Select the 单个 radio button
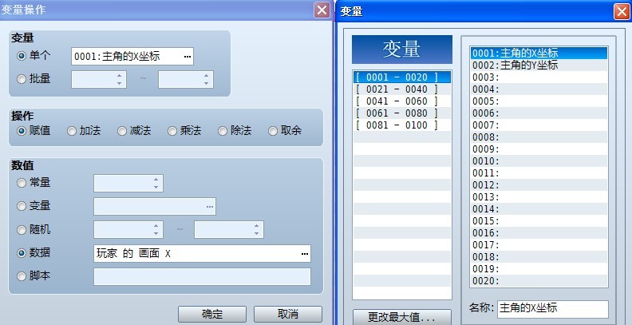Screen dimensions: 632x325 coord(22,56)
